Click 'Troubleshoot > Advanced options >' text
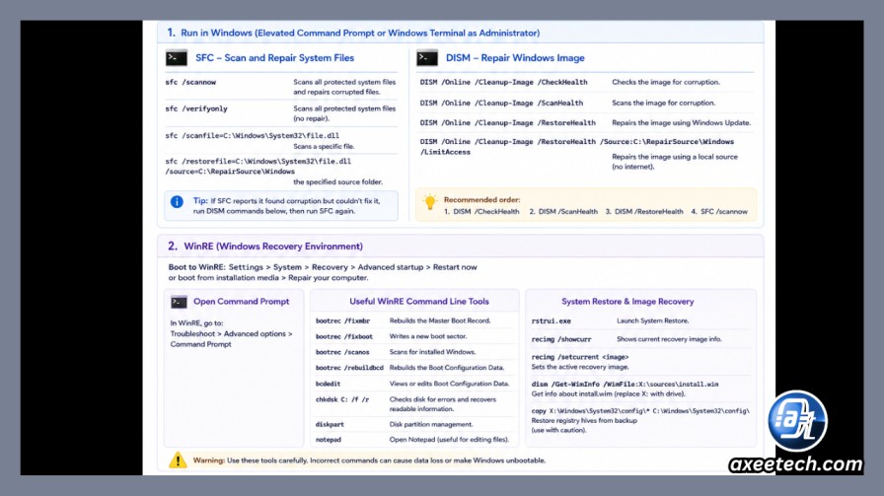 pyautogui.click(x=231, y=333)
